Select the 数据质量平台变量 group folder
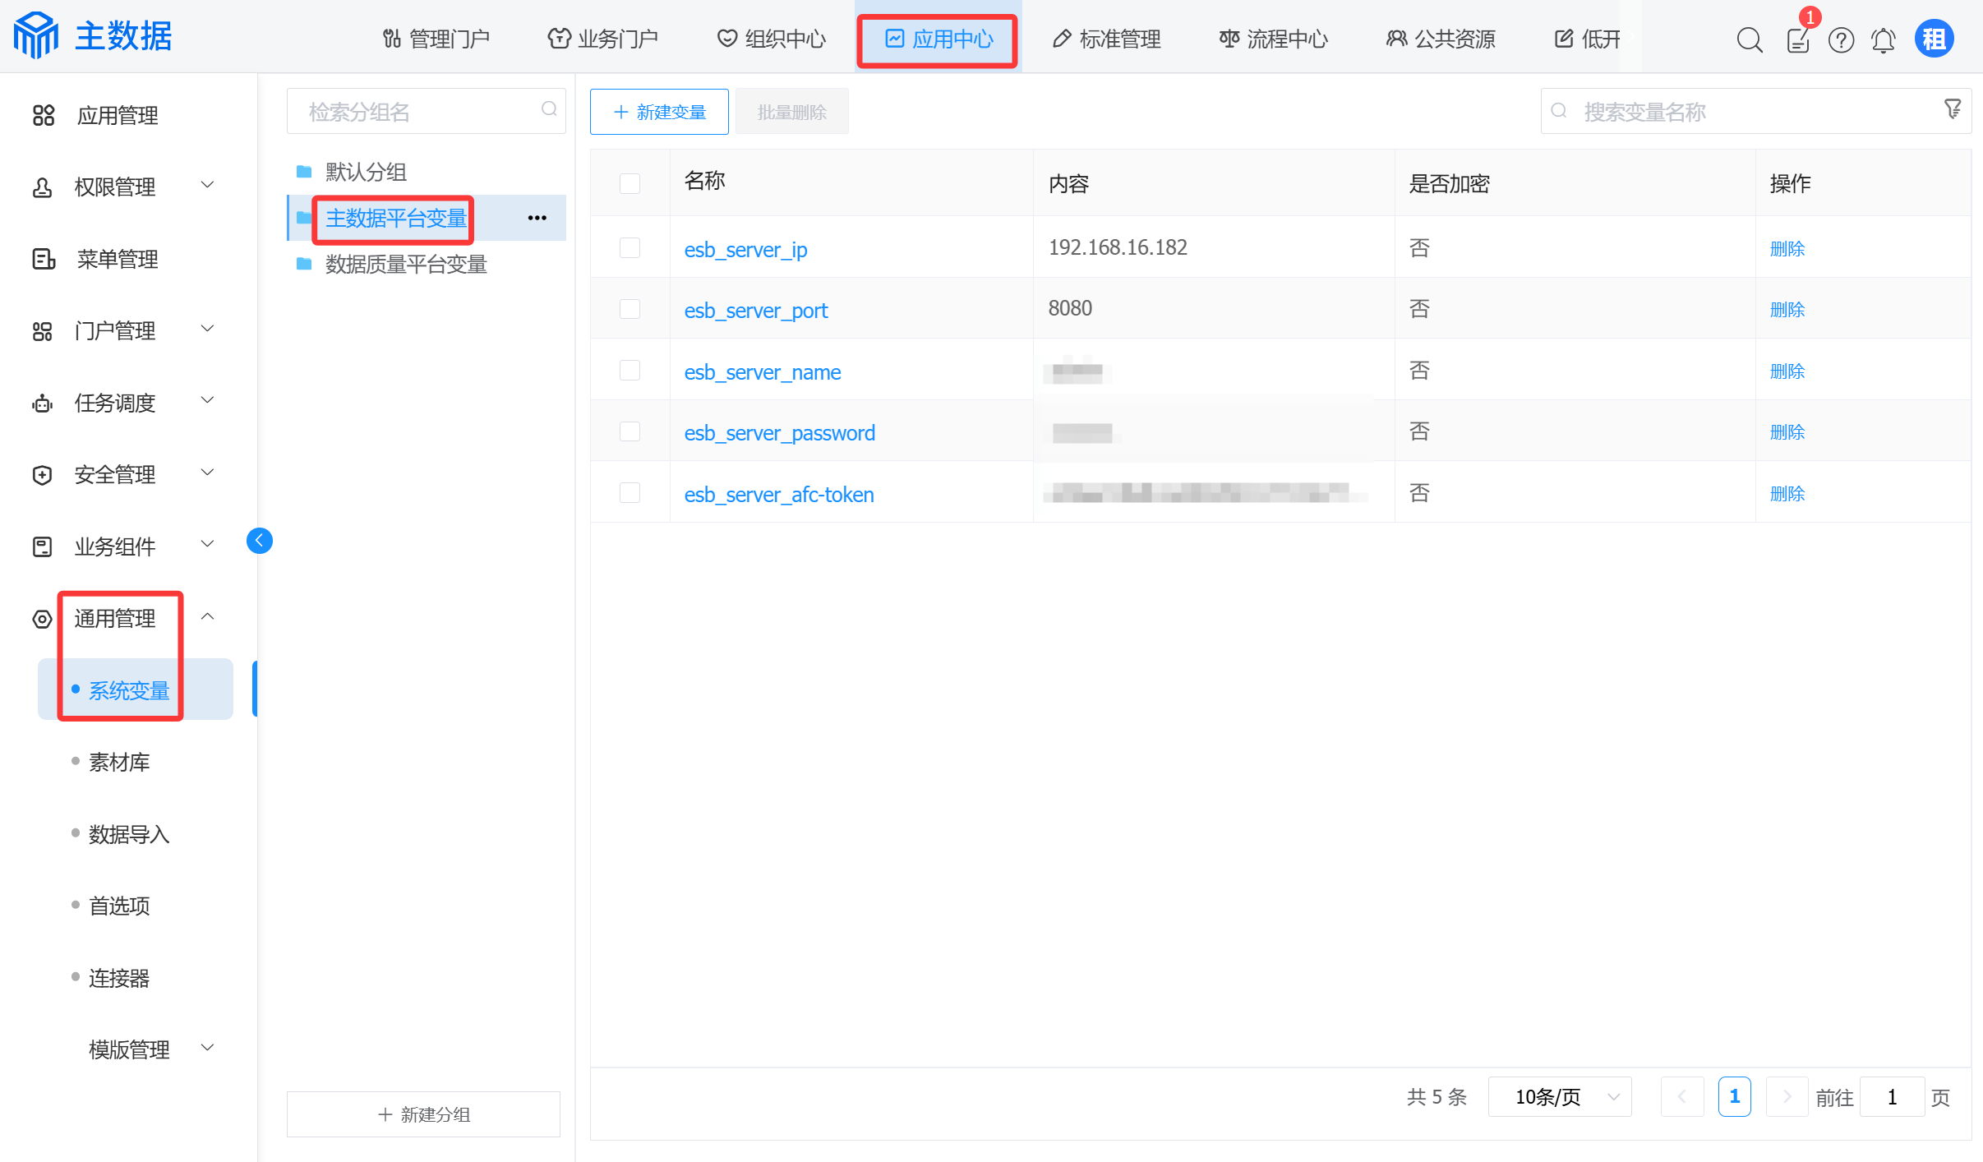 (406, 265)
